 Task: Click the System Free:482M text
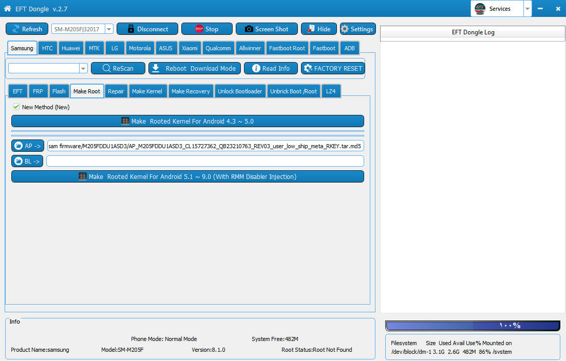click(275, 338)
